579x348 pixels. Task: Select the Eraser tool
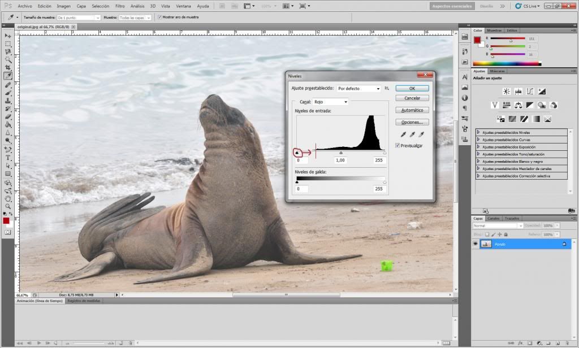tap(8, 116)
